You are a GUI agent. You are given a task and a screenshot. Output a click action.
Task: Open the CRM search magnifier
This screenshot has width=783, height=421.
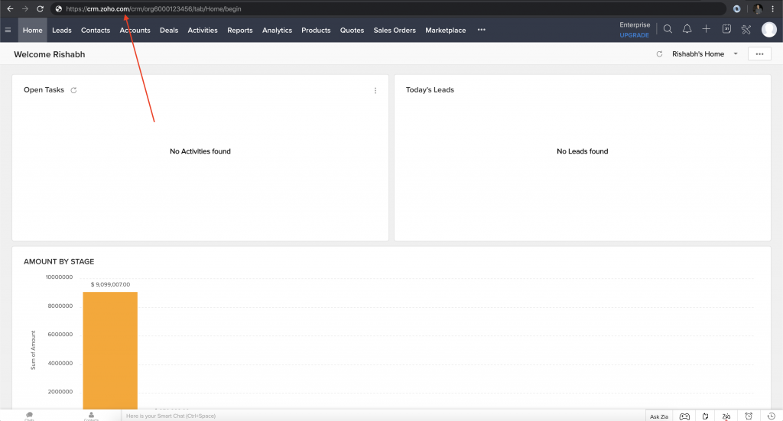click(x=668, y=30)
